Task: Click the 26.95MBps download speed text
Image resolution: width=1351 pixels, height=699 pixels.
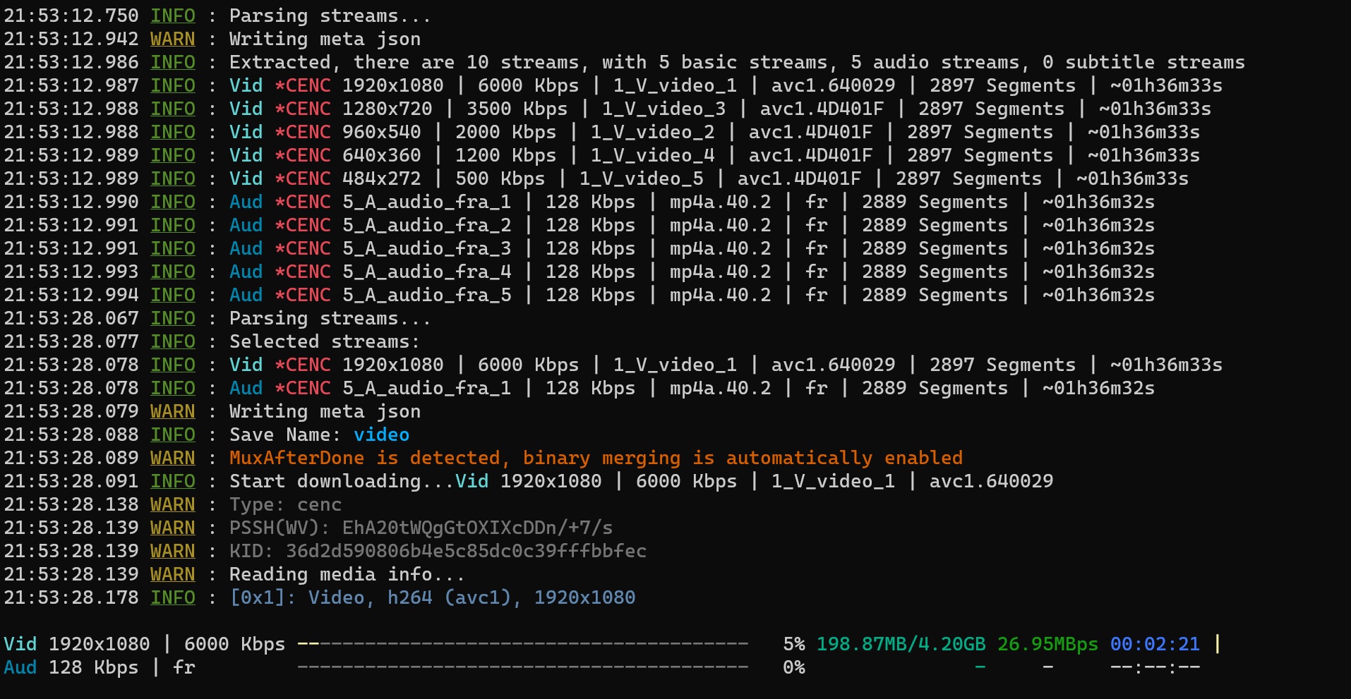Action: tap(1047, 644)
